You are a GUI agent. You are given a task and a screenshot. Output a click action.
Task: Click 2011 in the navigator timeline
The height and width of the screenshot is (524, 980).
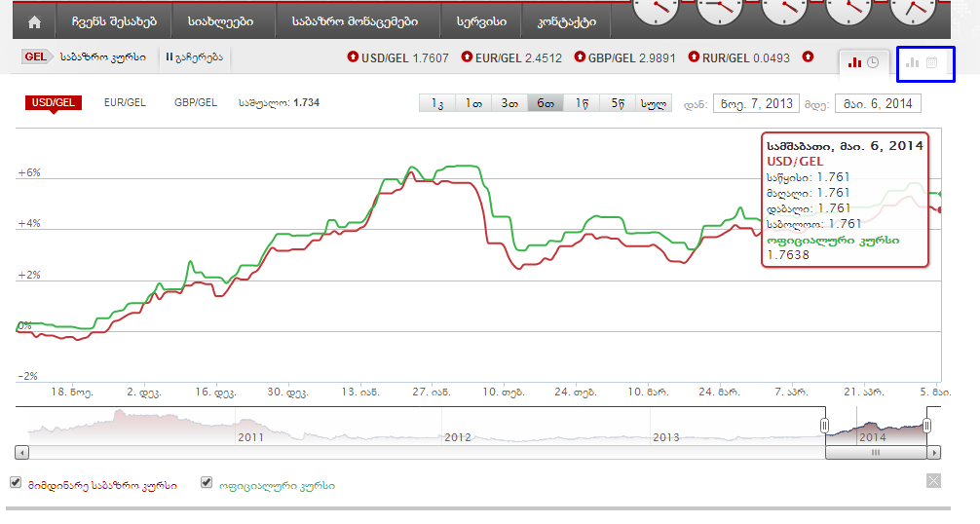pos(250,437)
